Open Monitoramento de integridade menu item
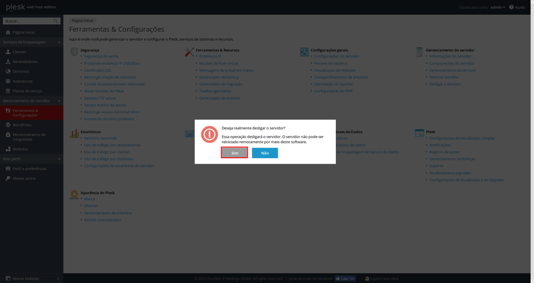The height and width of the screenshot is (283, 534). (31, 137)
